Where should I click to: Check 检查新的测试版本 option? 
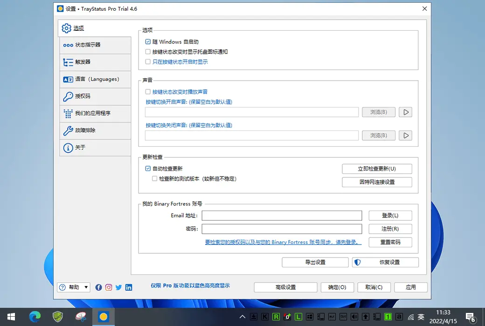point(154,179)
